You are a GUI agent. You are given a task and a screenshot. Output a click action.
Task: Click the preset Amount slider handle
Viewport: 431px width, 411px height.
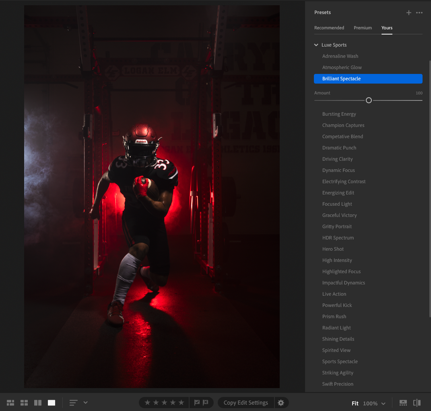tap(369, 100)
